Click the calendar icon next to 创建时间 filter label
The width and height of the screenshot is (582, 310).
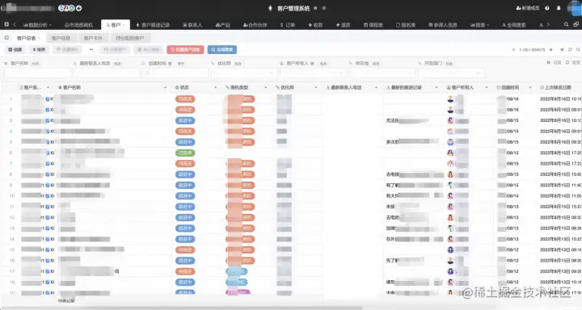[170, 64]
